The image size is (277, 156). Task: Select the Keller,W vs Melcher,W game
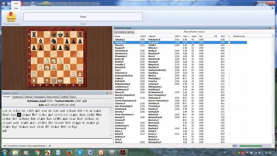tap(180, 59)
